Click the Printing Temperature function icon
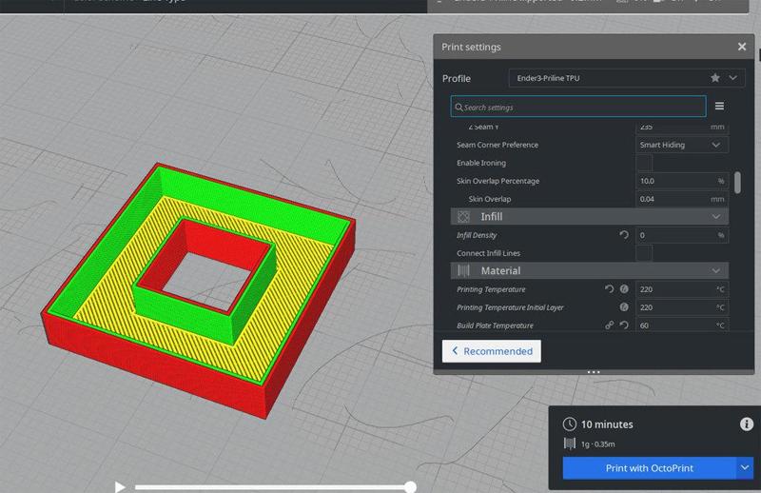Screen dimensions: 761x493 pos(624,289)
